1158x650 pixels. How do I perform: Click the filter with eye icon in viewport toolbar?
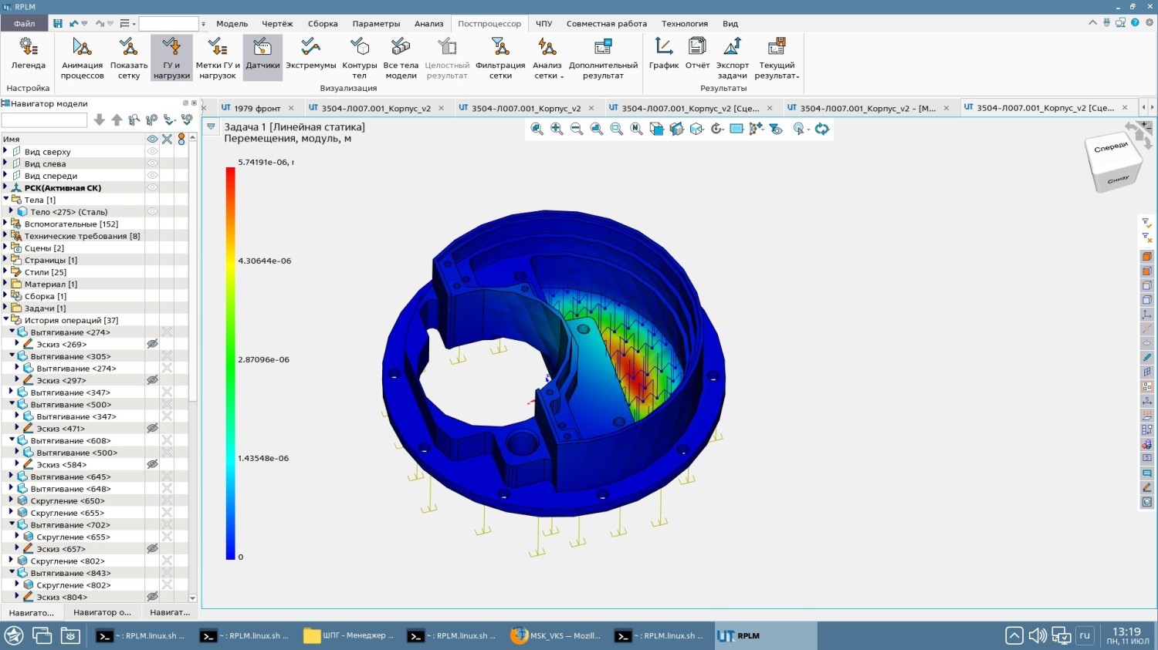pos(776,129)
